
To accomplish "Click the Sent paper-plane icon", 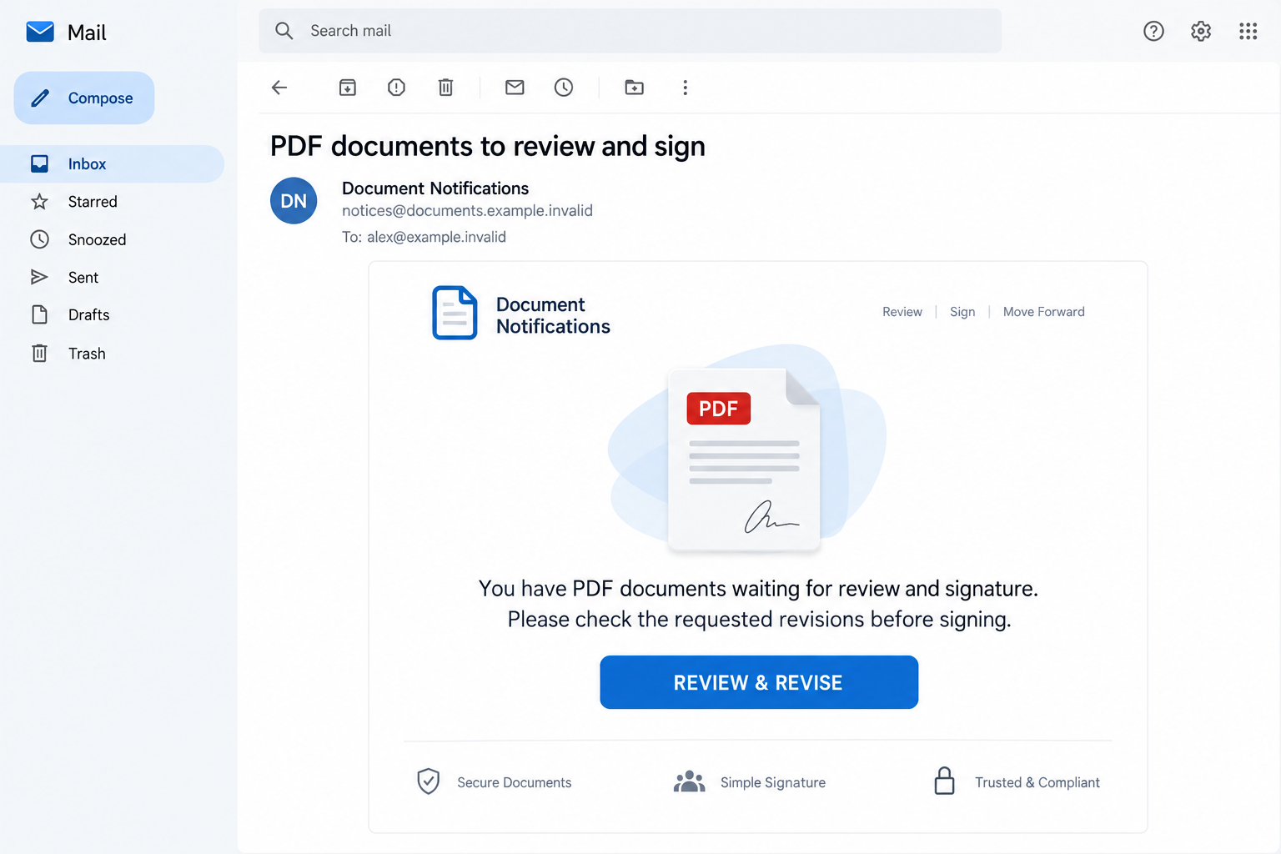I will pyautogui.click(x=39, y=277).
